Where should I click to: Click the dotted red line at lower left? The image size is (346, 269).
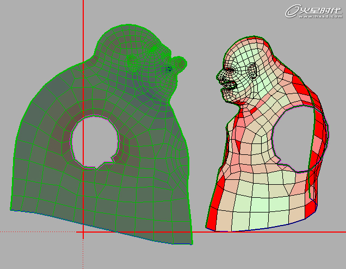click(38, 232)
